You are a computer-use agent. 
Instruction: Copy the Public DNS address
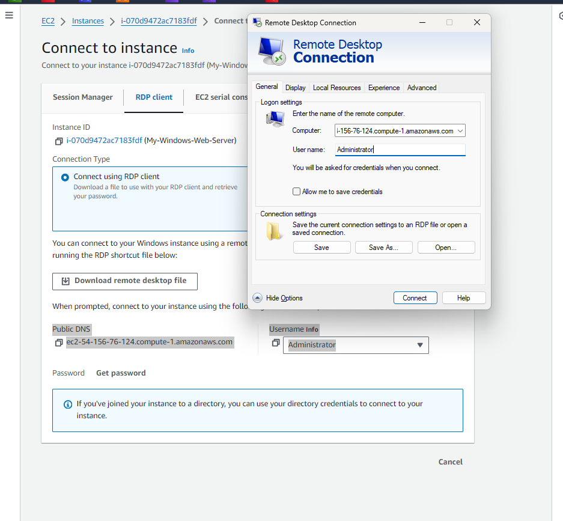58,341
